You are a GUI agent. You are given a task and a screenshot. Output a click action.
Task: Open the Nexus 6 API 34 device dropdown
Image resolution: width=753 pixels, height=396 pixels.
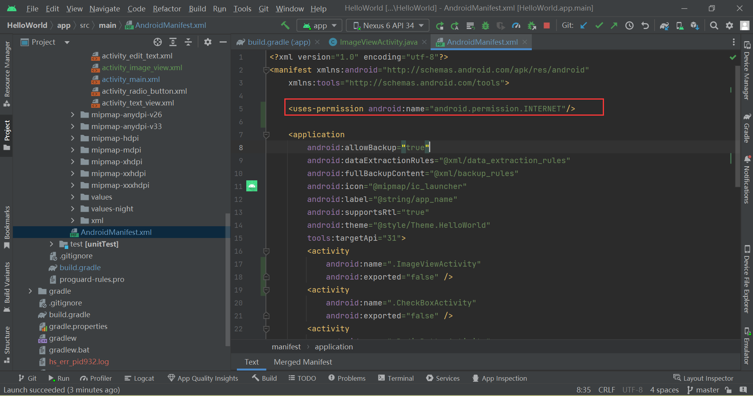tap(388, 25)
